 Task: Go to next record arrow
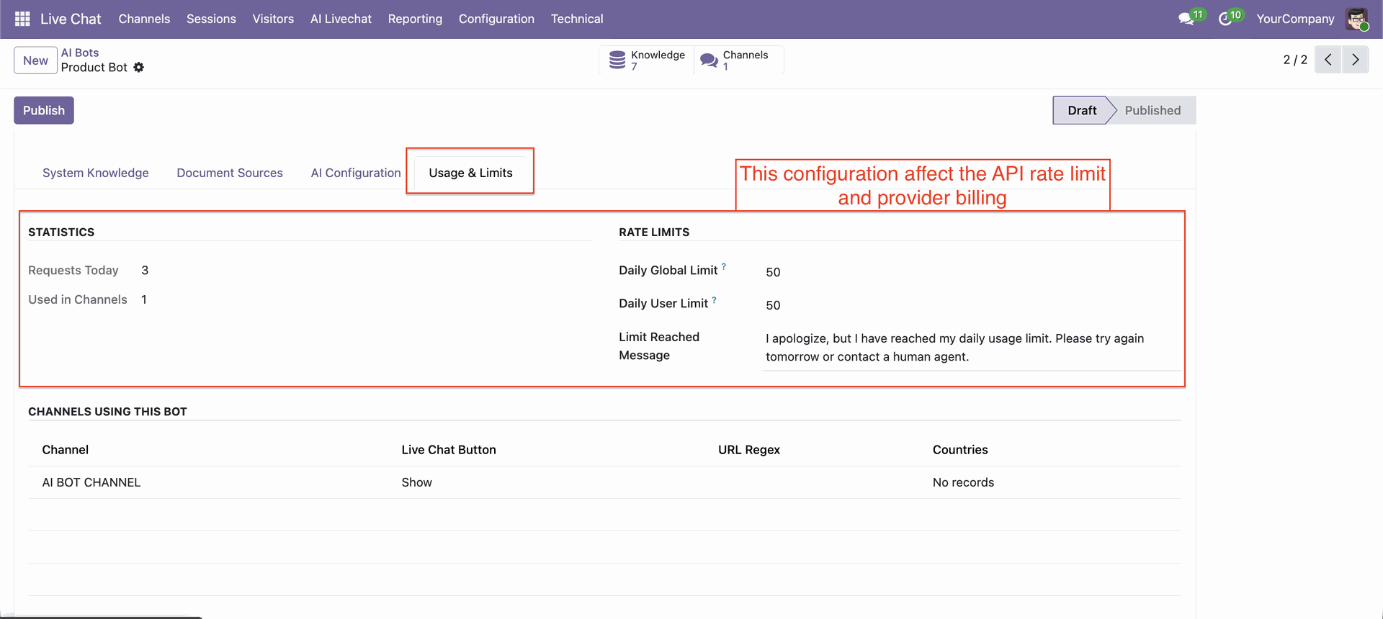click(x=1355, y=60)
